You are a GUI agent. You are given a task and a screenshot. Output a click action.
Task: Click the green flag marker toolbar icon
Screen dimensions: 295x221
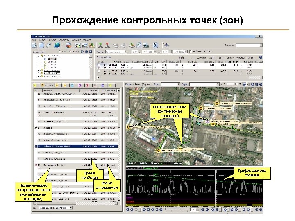[x=101, y=45]
